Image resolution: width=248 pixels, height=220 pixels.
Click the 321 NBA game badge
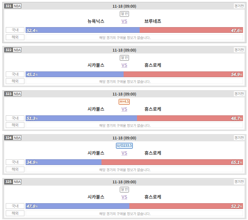pos(13,6)
